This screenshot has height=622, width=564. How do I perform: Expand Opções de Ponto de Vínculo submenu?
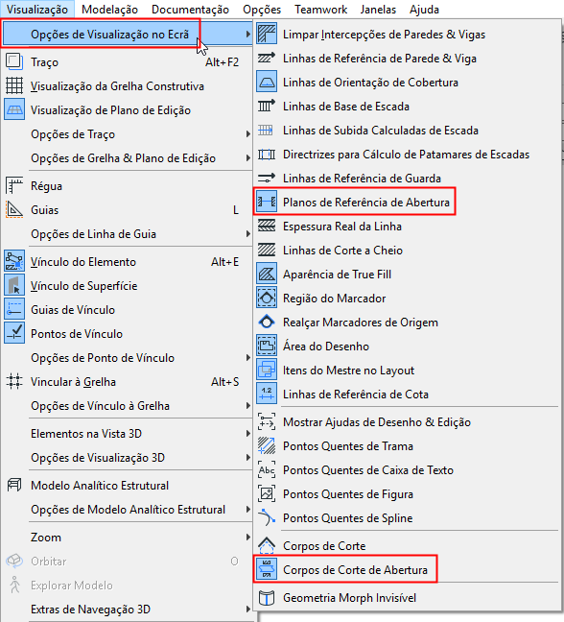click(x=128, y=358)
